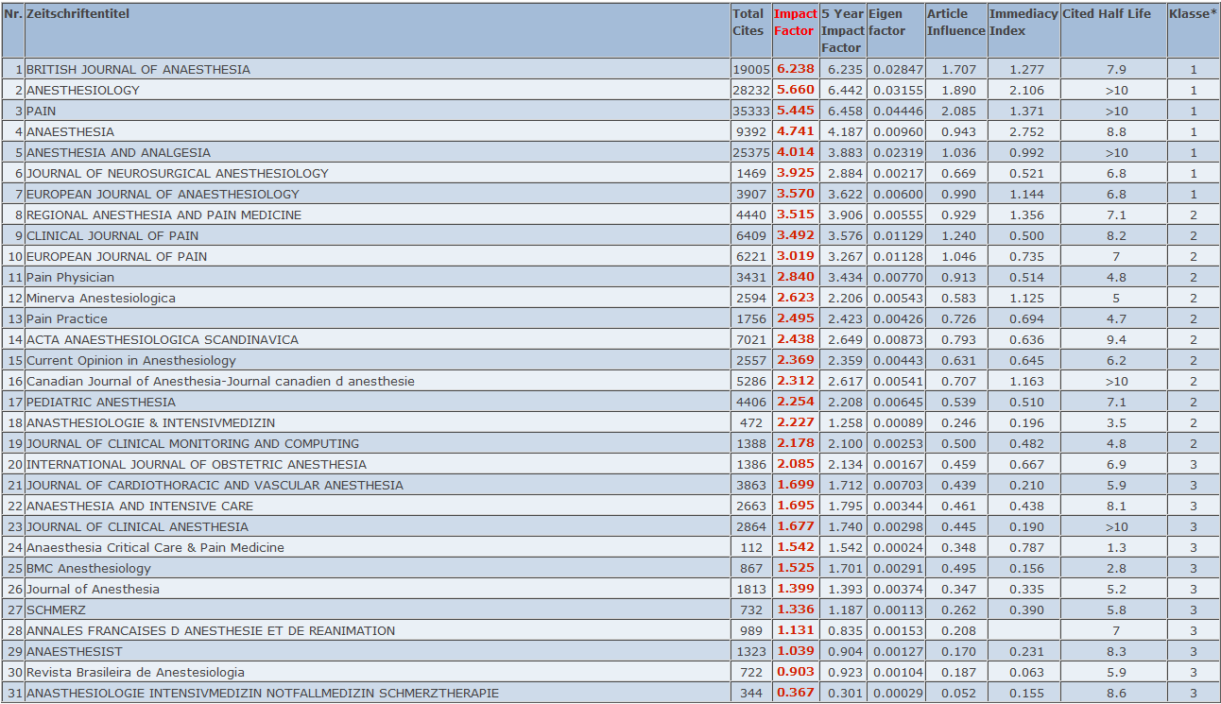Click the Total Cites column header
1221x704 pixels.
748,23
